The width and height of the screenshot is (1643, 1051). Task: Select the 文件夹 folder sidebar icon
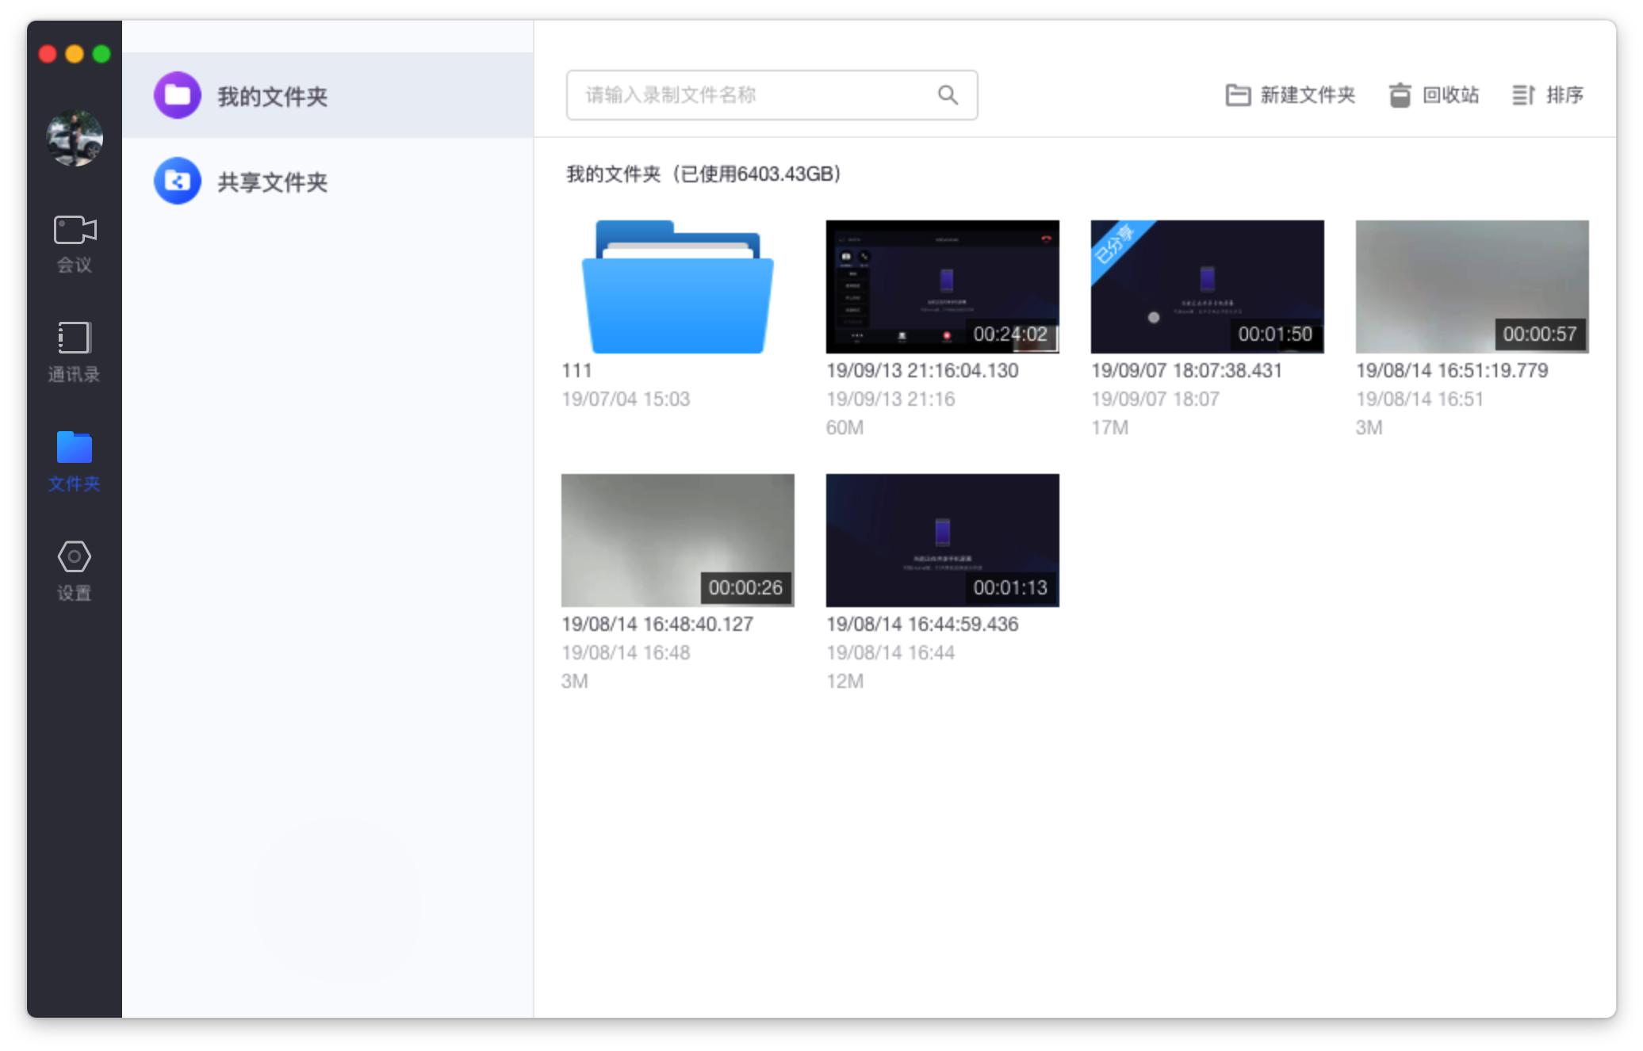(75, 448)
